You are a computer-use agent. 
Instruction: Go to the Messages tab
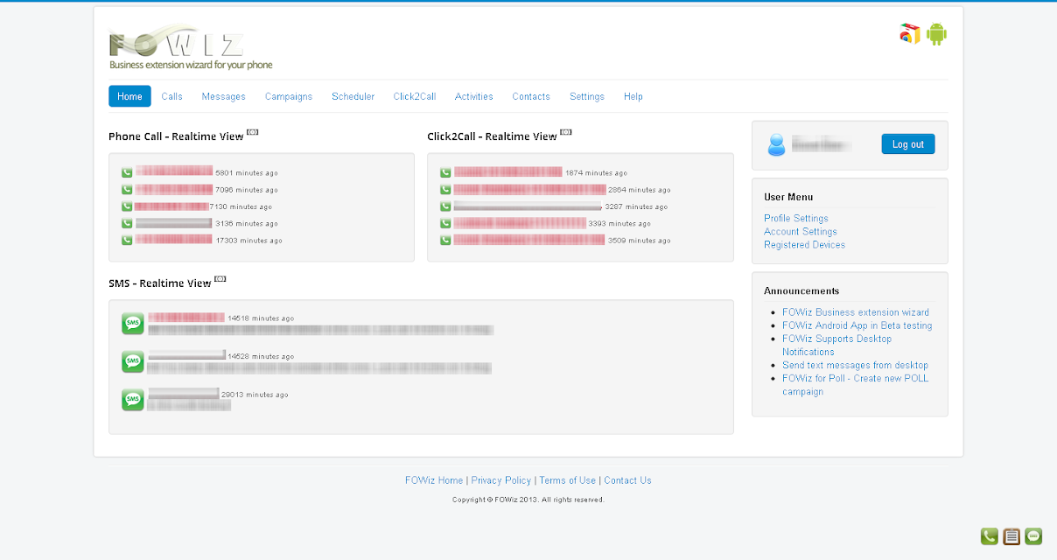point(223,96)
